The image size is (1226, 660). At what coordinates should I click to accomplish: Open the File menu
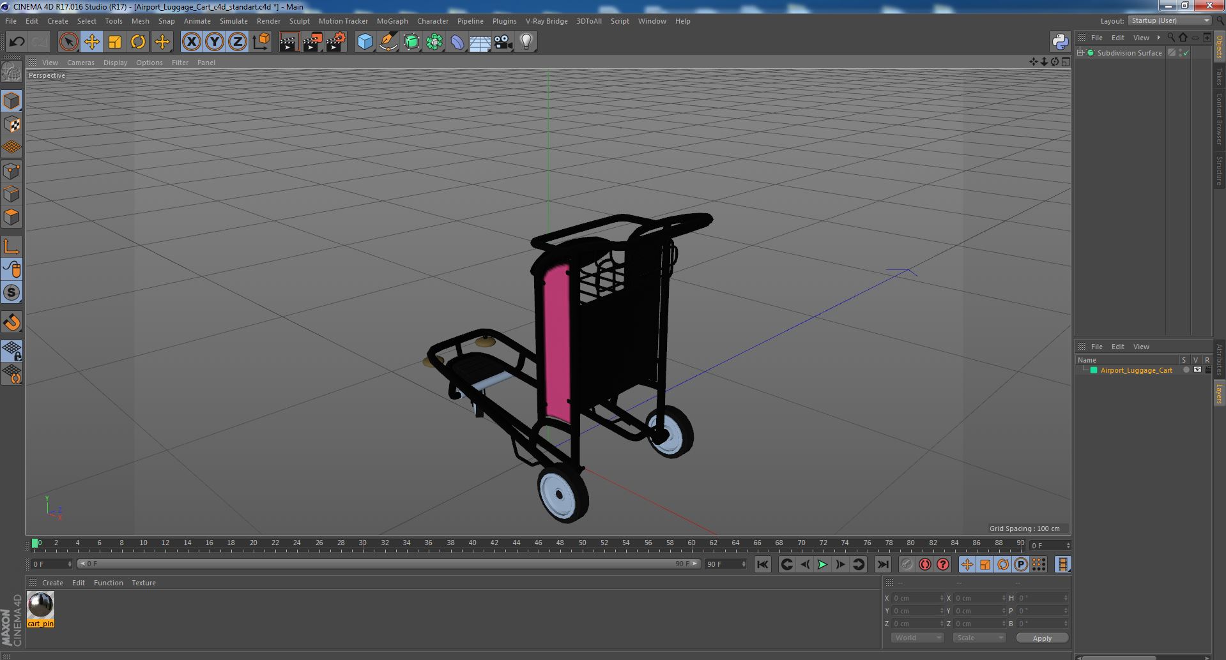(11, 21)
